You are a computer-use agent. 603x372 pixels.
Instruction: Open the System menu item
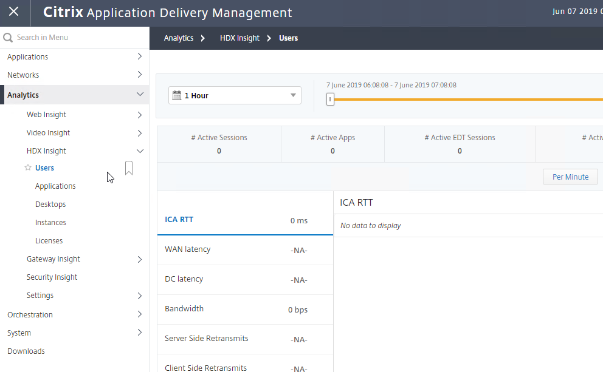click(x=19, y=333)
